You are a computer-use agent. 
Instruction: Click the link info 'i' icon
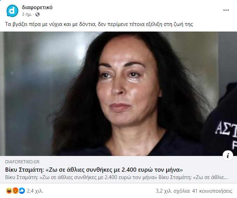coord(228,155)
